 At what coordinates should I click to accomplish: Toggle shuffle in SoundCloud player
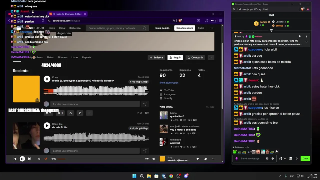tap(39, 159)
